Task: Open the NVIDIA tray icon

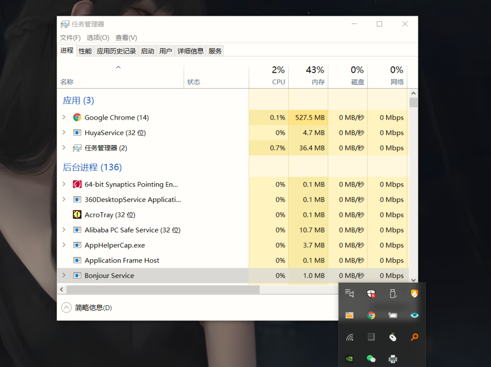Action: tap(349, 359)
